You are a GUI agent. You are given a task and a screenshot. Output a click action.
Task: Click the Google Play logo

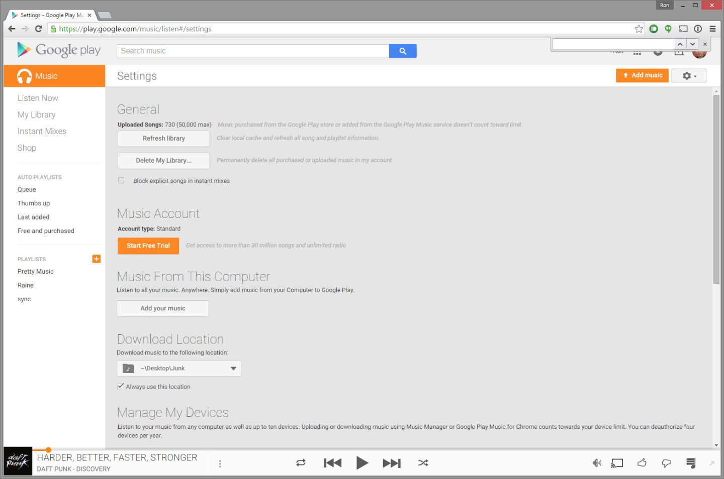(59, 50)
